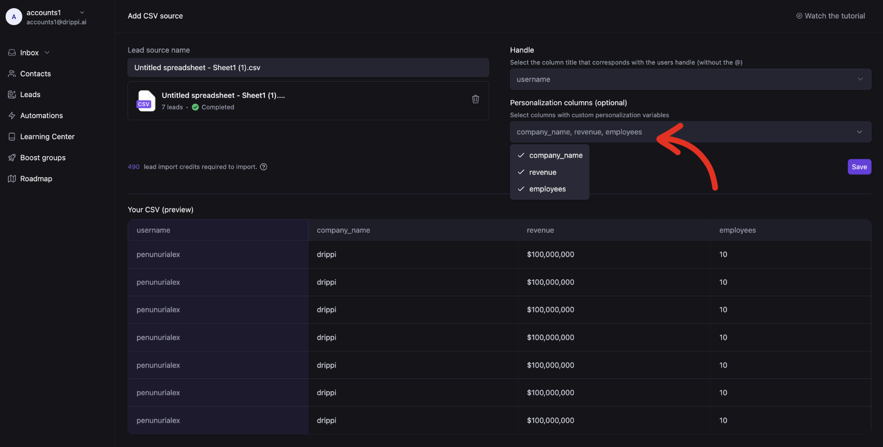Image resolution: width=883 pixels, height=447 pixels.
Task: Expand the Inbox submenu chevron
Action: [47, 52]
